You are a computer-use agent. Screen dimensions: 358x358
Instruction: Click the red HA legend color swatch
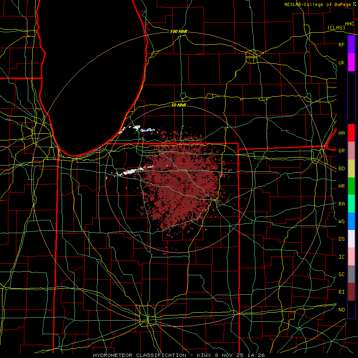click(351, 133)
